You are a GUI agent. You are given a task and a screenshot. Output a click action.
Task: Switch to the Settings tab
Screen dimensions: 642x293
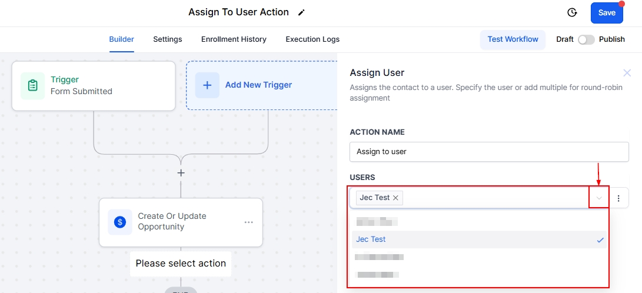tap(168, 39)
